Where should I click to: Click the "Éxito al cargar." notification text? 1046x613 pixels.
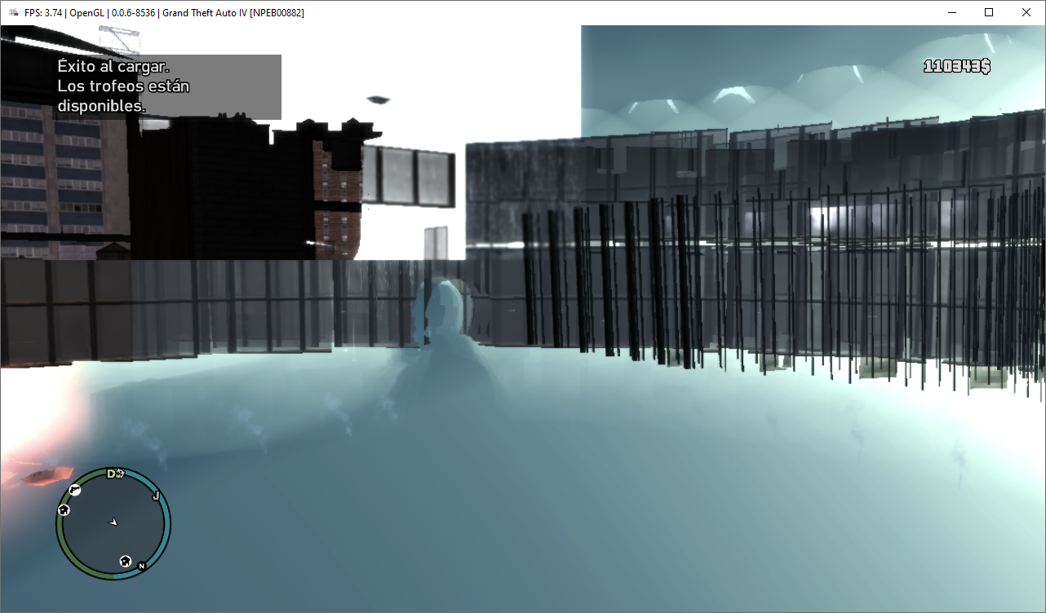[113, 67]
